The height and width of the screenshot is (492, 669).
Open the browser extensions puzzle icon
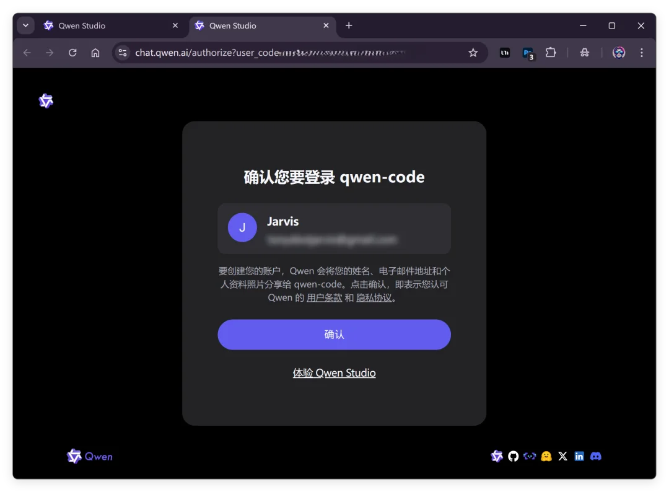click(551, 53)
